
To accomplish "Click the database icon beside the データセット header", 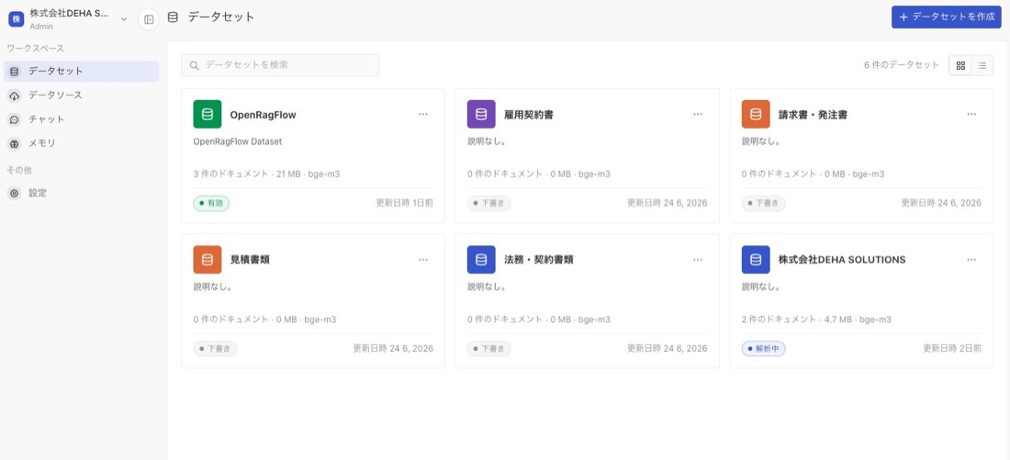I will 173,17.
